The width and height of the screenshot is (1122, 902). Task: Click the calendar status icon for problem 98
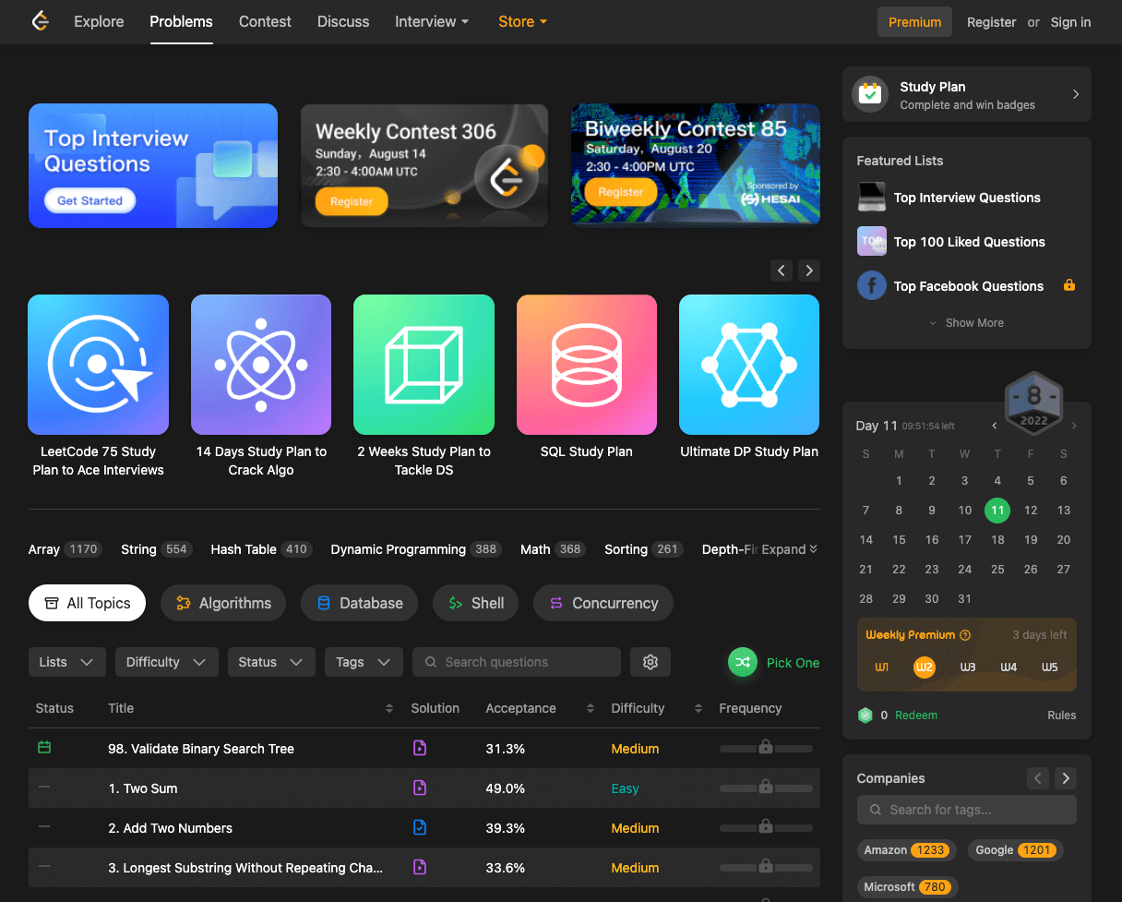44,748
